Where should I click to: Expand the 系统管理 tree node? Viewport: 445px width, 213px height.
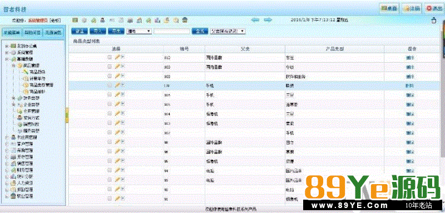7,53
